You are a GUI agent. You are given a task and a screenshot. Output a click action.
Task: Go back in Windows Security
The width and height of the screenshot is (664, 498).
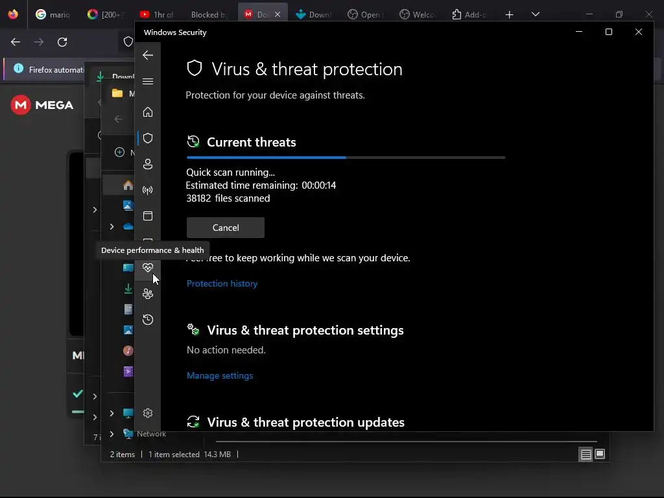[148, 55]
